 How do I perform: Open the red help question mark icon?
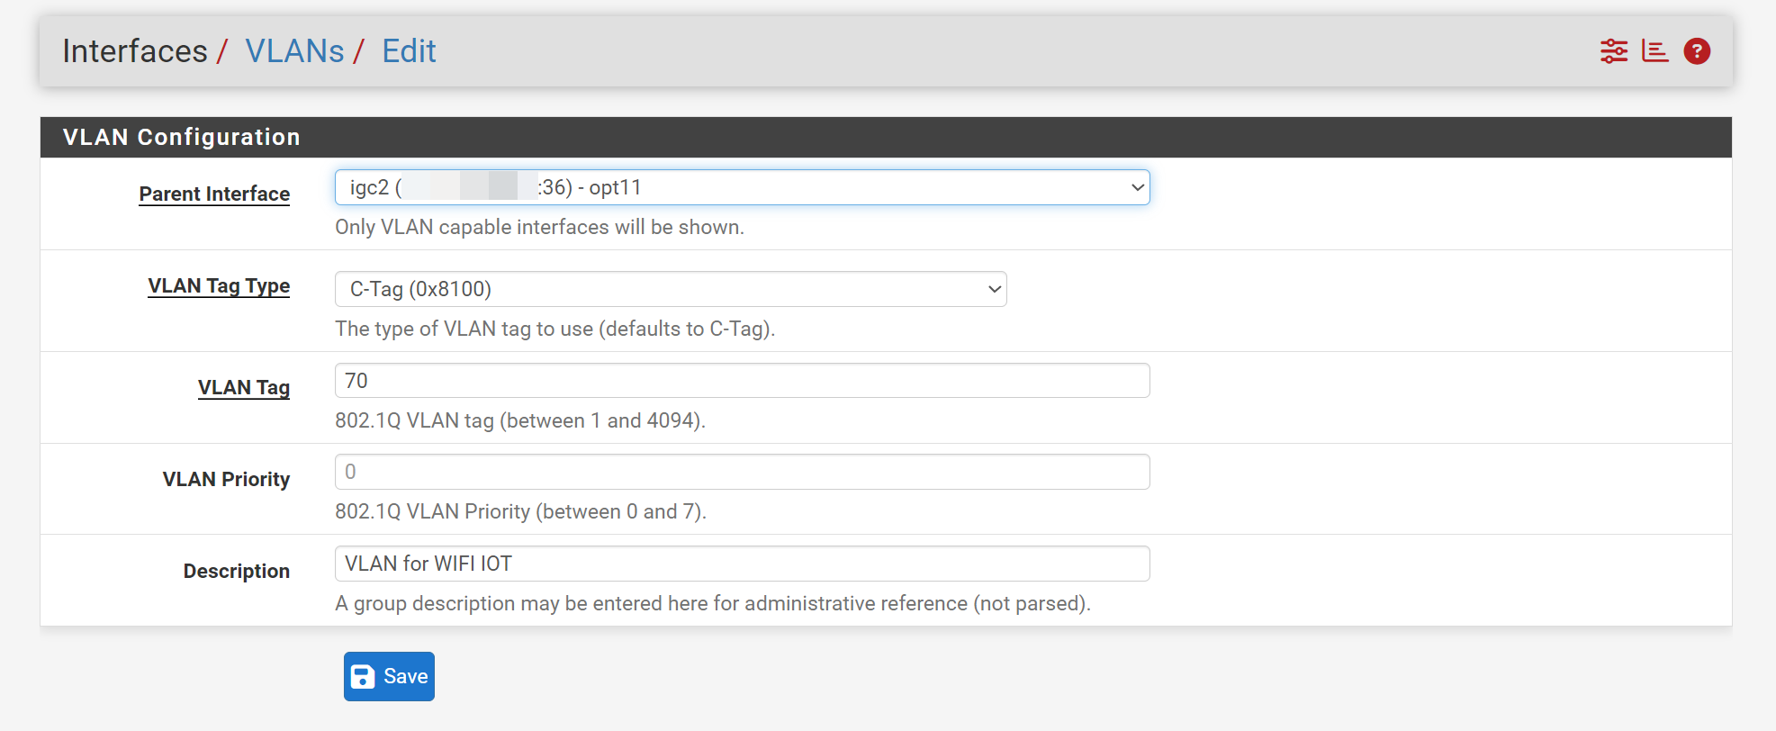pos(1697,51)
